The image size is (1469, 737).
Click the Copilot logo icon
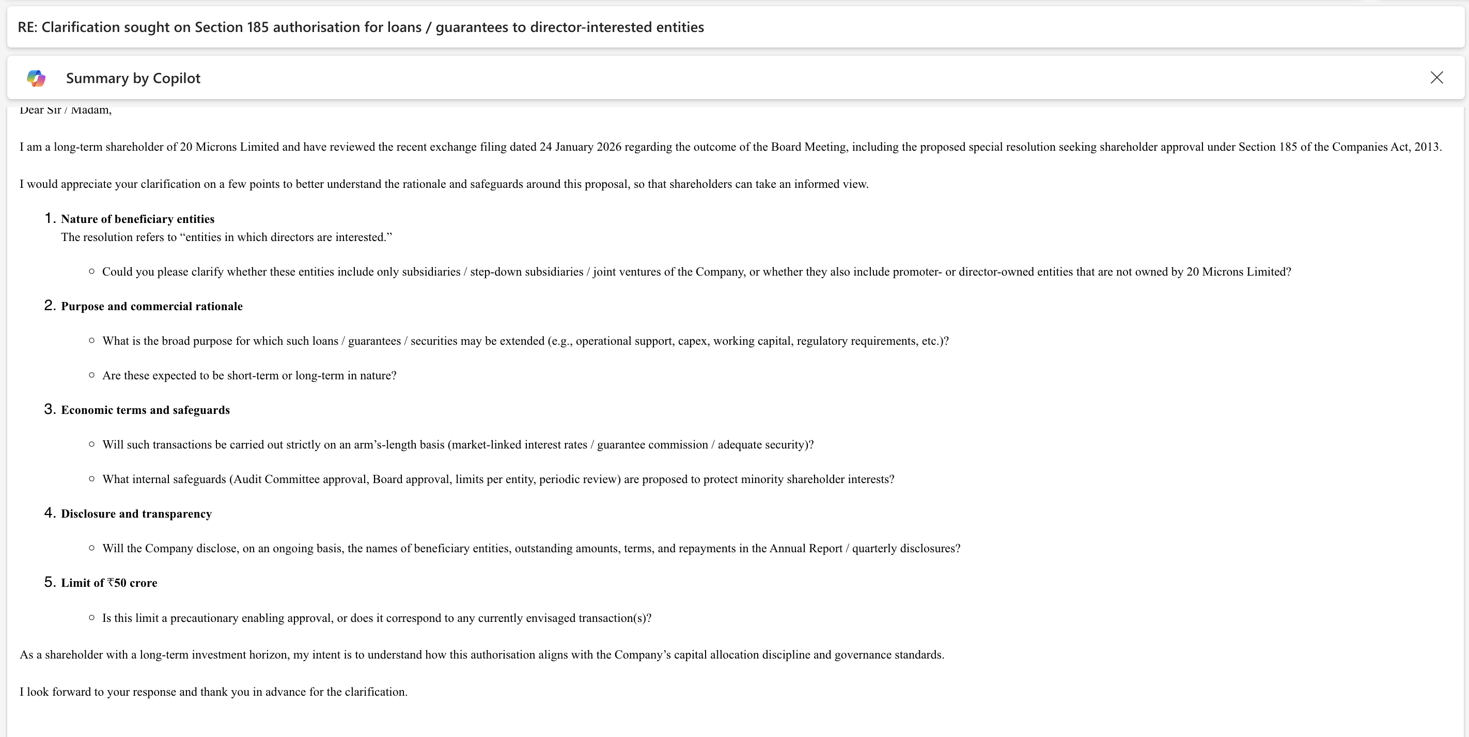pos(36,78)
